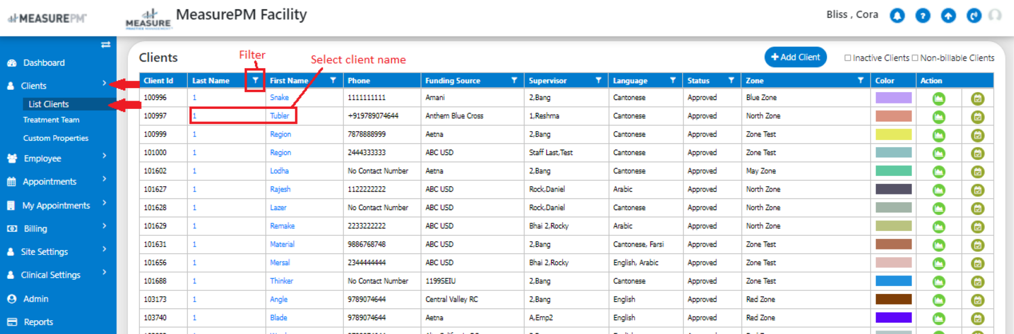Expand the Appointments sidebar chevron

pyautogui.click(x=104, y=179)
